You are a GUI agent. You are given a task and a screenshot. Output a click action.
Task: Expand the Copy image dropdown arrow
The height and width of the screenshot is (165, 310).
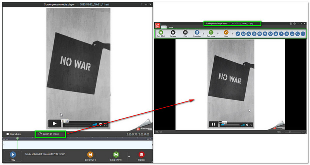click(218, 34)
